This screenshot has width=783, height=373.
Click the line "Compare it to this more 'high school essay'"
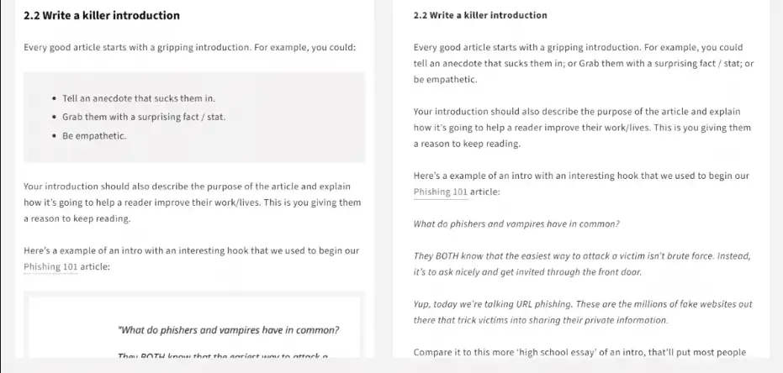coord(579,352)
